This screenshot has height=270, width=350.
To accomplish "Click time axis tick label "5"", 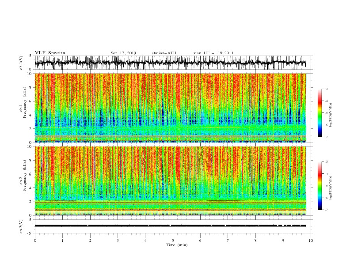I will click(x=173, y=240).
